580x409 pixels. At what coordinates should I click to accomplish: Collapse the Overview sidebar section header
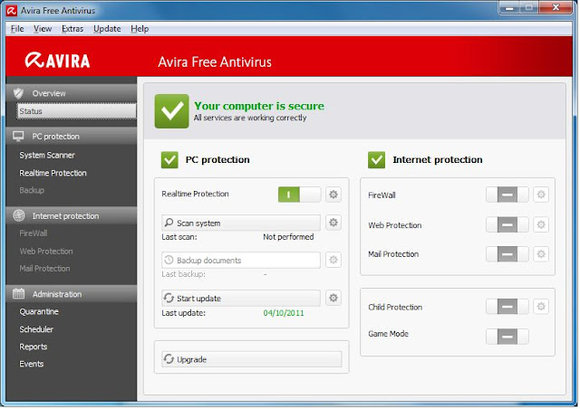(72, 93)
